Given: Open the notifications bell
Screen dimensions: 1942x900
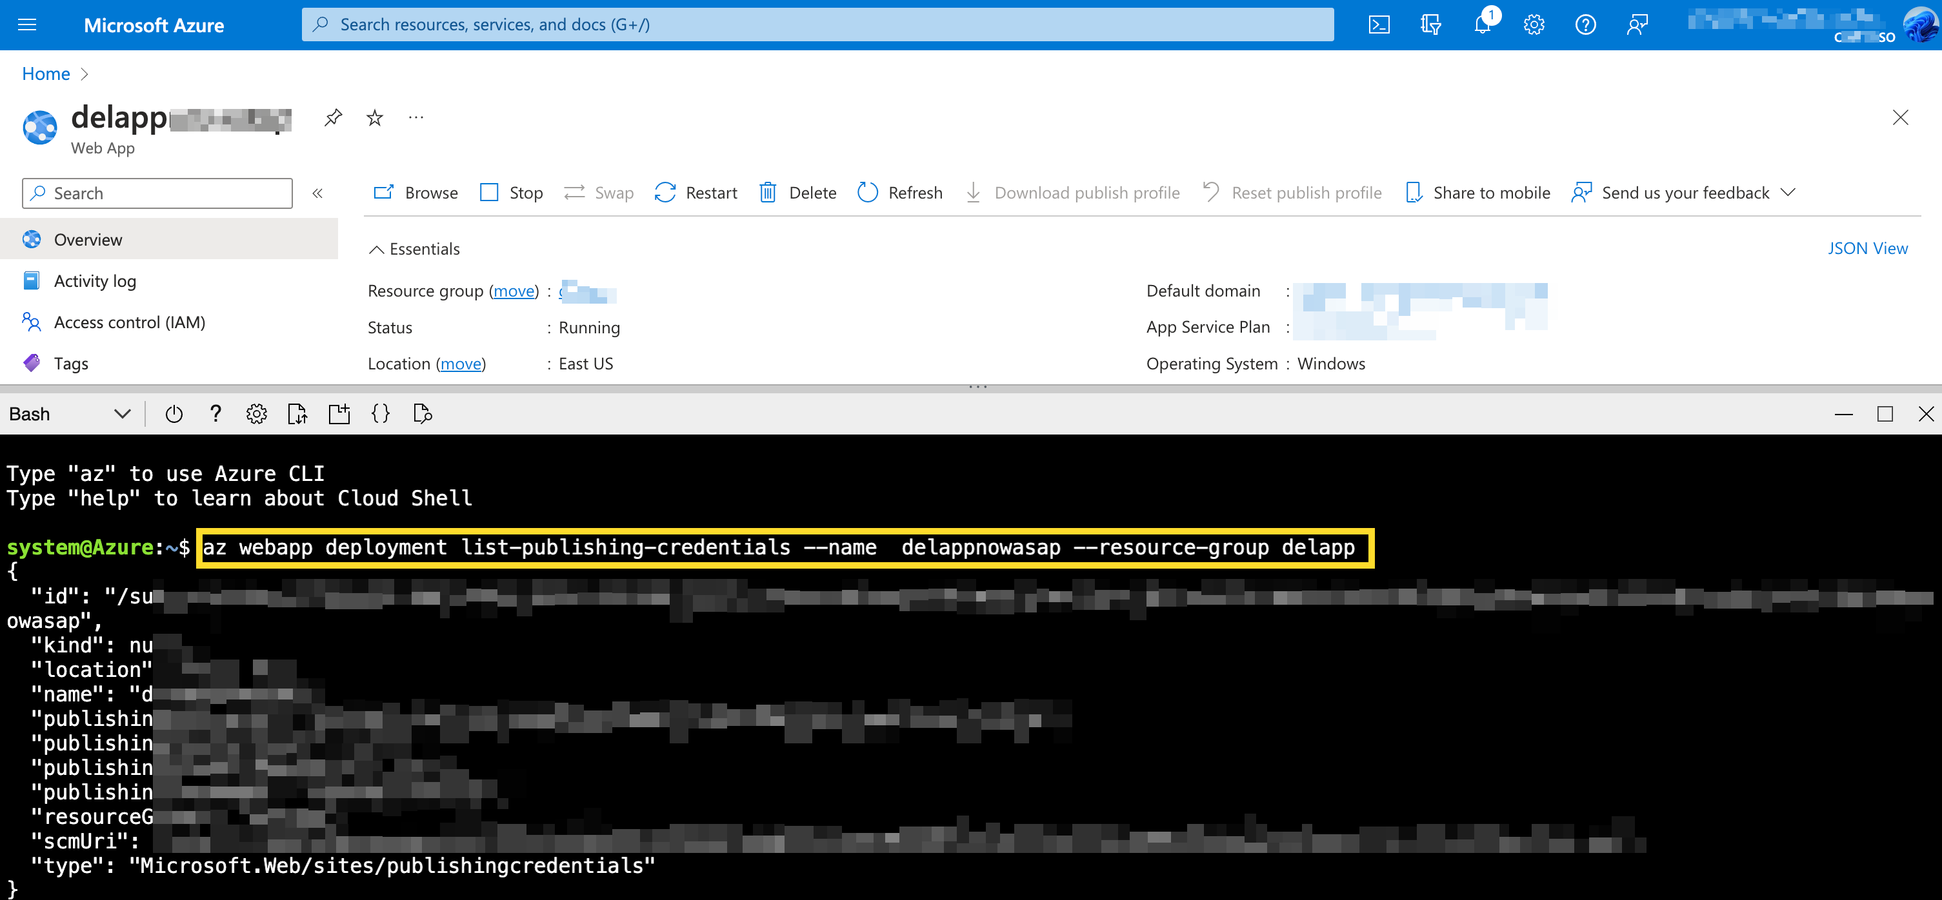Looking at the screenshot, I should [x=1482, y=24].
